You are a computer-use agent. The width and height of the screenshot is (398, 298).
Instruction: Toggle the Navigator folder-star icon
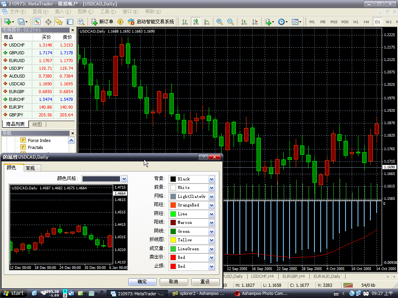pos(59,22)
